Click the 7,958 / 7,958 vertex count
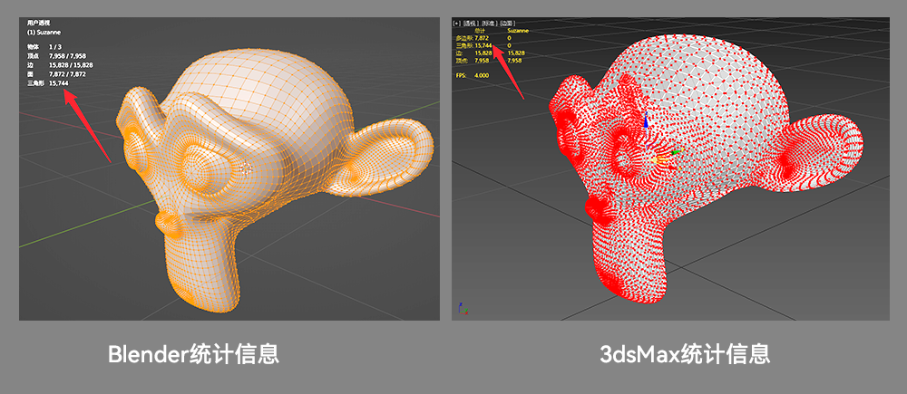This screenshot has height=394, width=907. [x=68, y=56]
